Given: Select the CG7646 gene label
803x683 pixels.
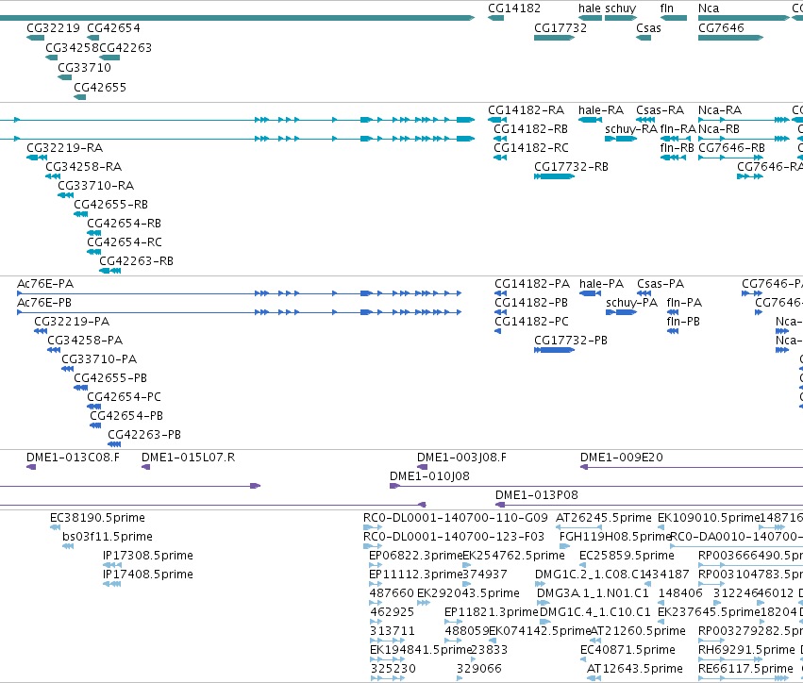Looking at the screenshot, I should pos(721,28).
